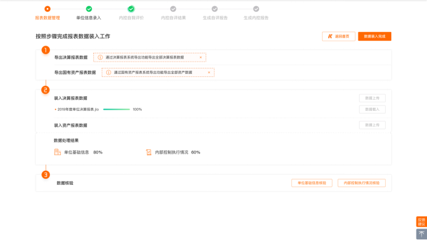Screen dimensions: 427x249
Task: Open 内部控制执行情况核验 verification
Action: [x=362, y=183]
